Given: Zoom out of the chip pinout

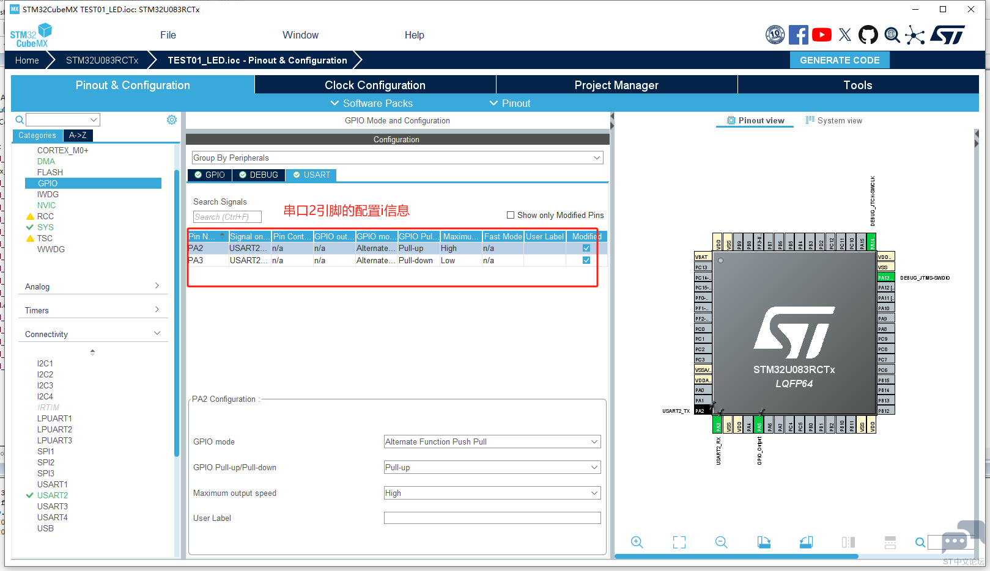Looking at the screenshot, I should point(721,542).
